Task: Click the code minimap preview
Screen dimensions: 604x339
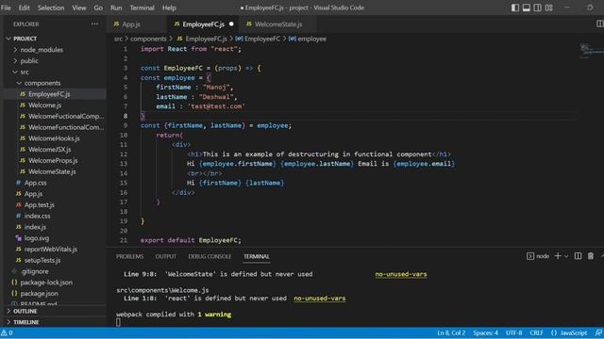Action: coord(591,51)
